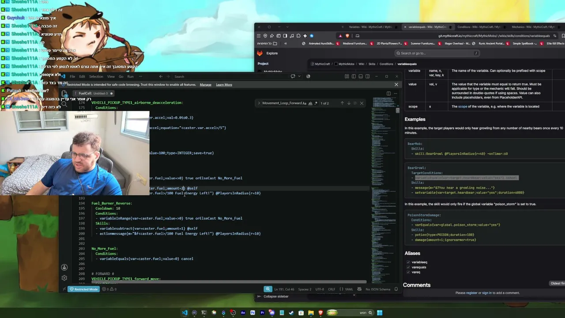
Task: Open VS Code notifications bell
Action: [x=396, y=289]
